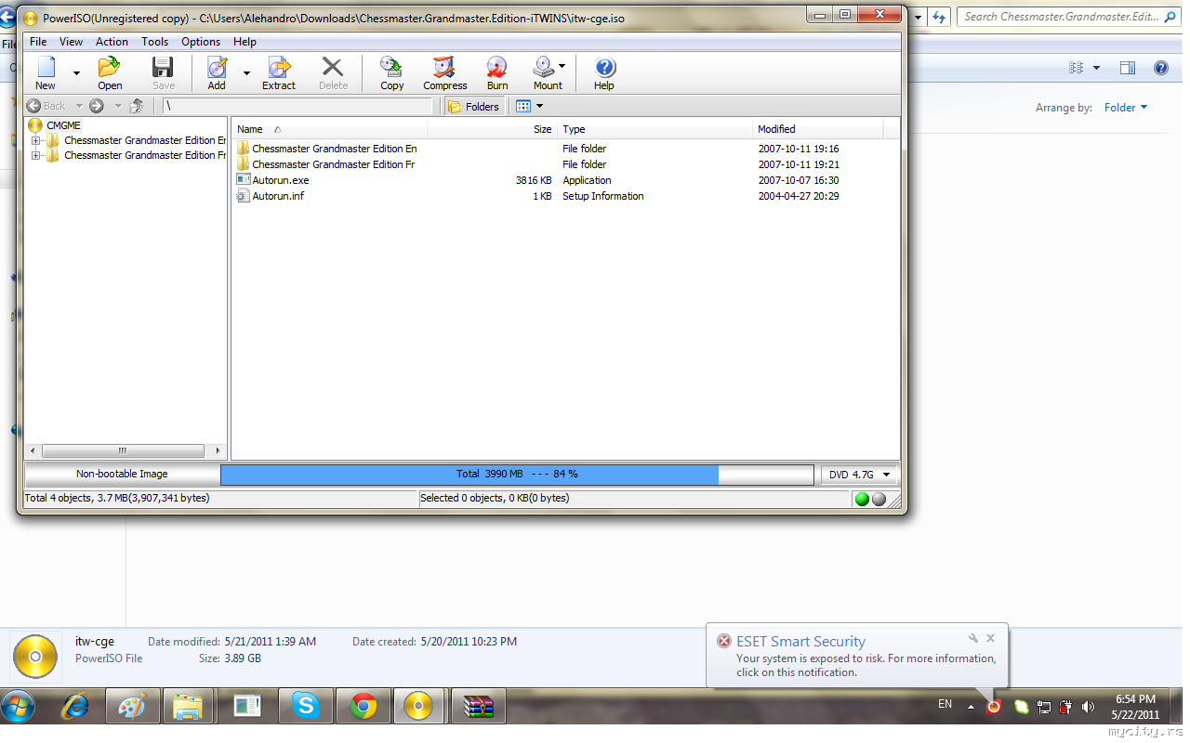Click the gray status indicator light

(x=879, y=499)
